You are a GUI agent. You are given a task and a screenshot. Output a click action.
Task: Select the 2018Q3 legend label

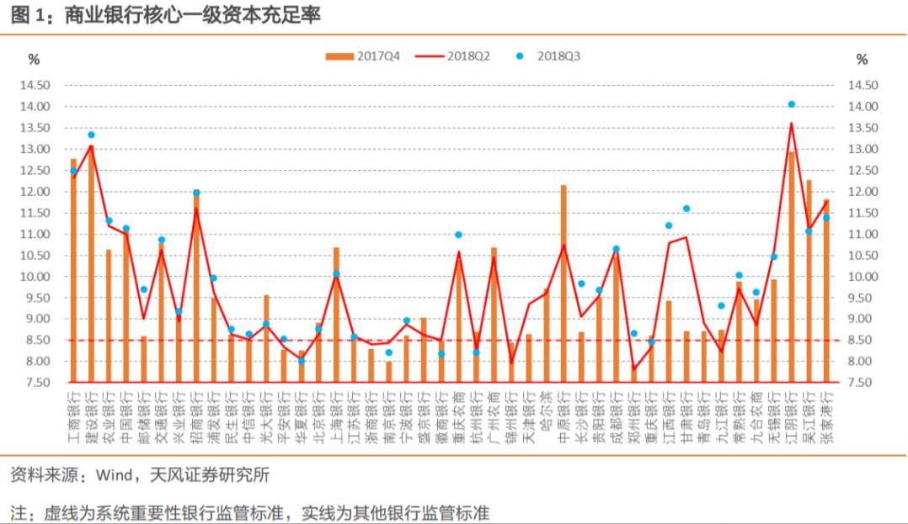558,56
